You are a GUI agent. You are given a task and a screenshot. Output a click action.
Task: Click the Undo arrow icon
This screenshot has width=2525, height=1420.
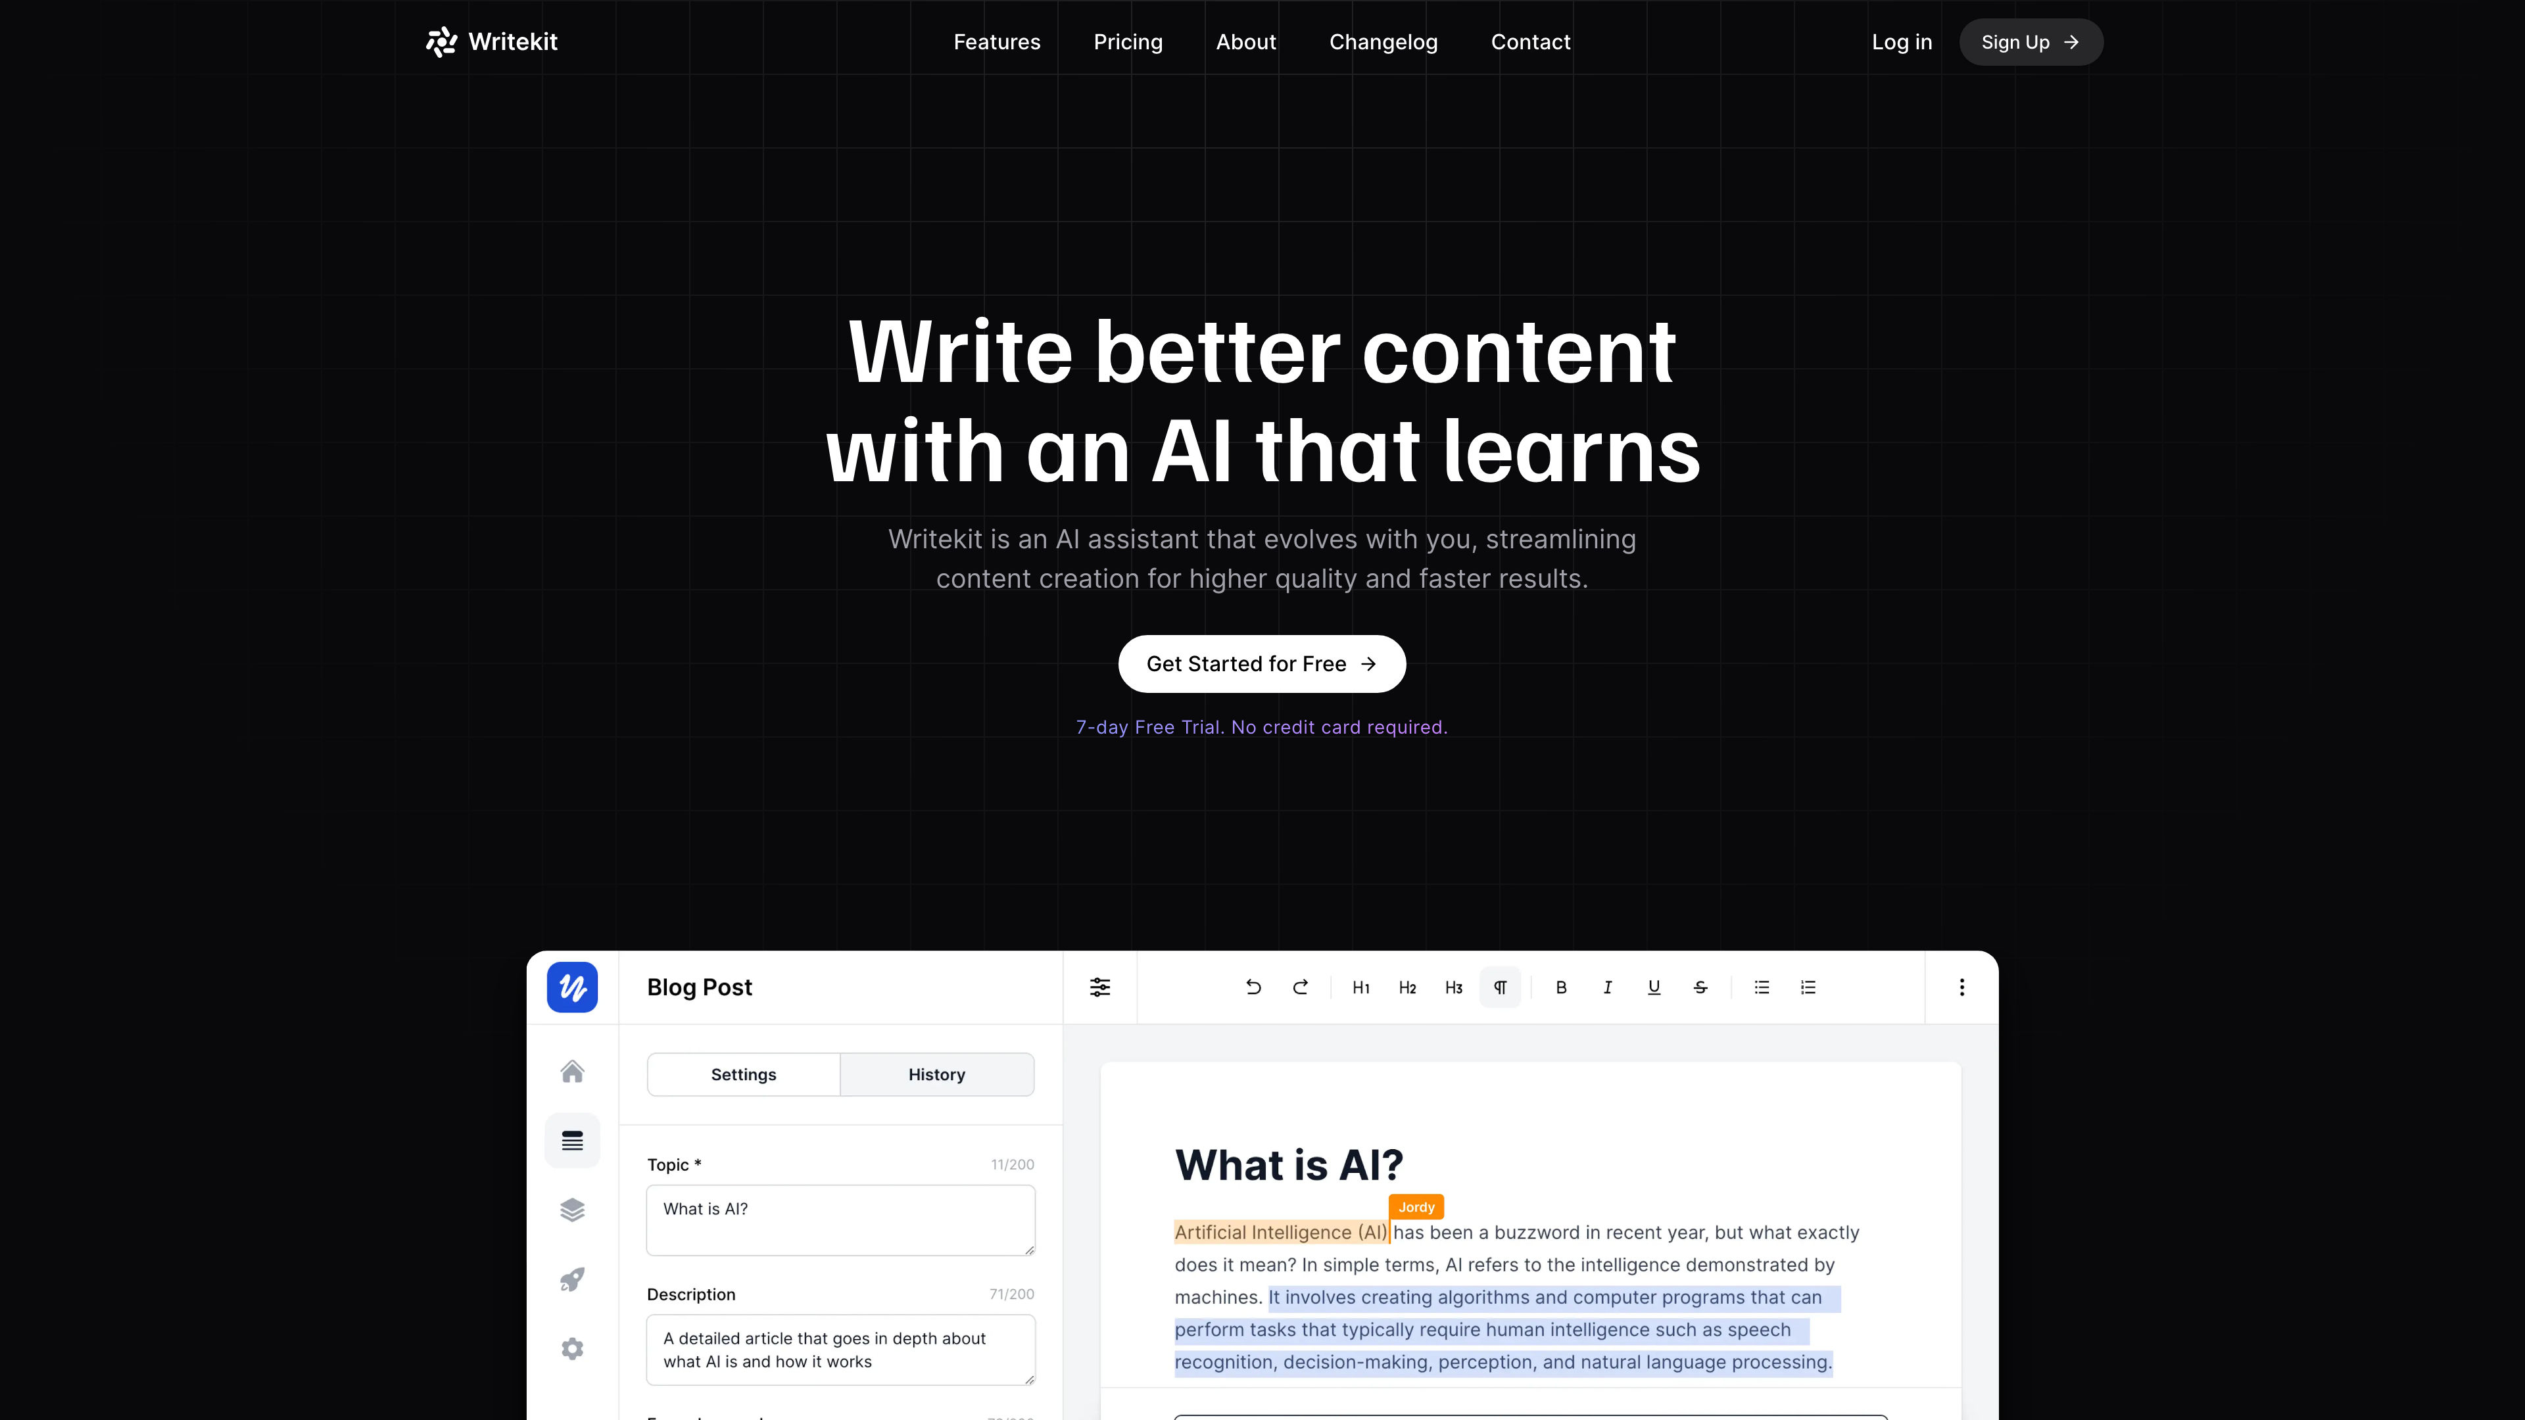tap(1254, 987)
